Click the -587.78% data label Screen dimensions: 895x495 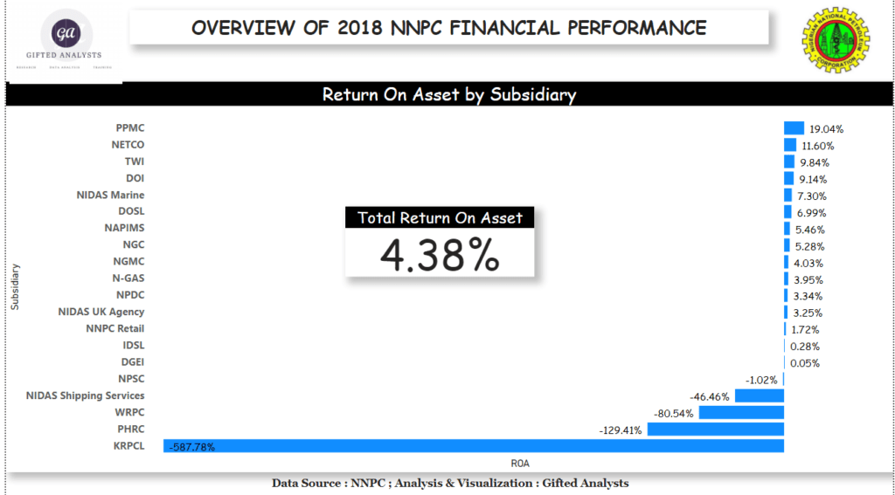pyautogui.click(x=191, y=447)
